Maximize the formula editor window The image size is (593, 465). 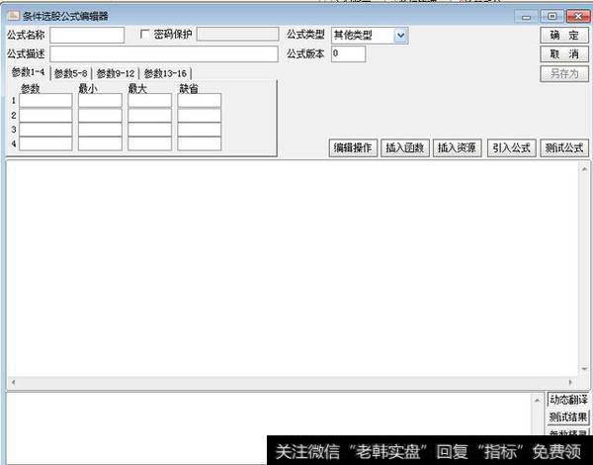(x=552, y=16)
